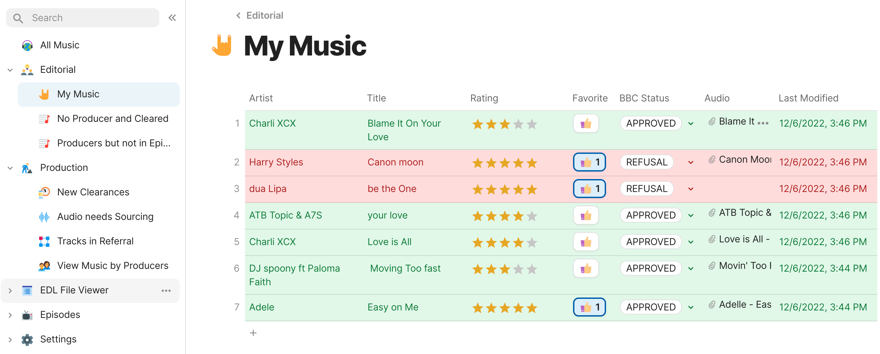Click the rock hand emoji page icon
Viewport: 880px width, 354px height.
coord(222,45)
